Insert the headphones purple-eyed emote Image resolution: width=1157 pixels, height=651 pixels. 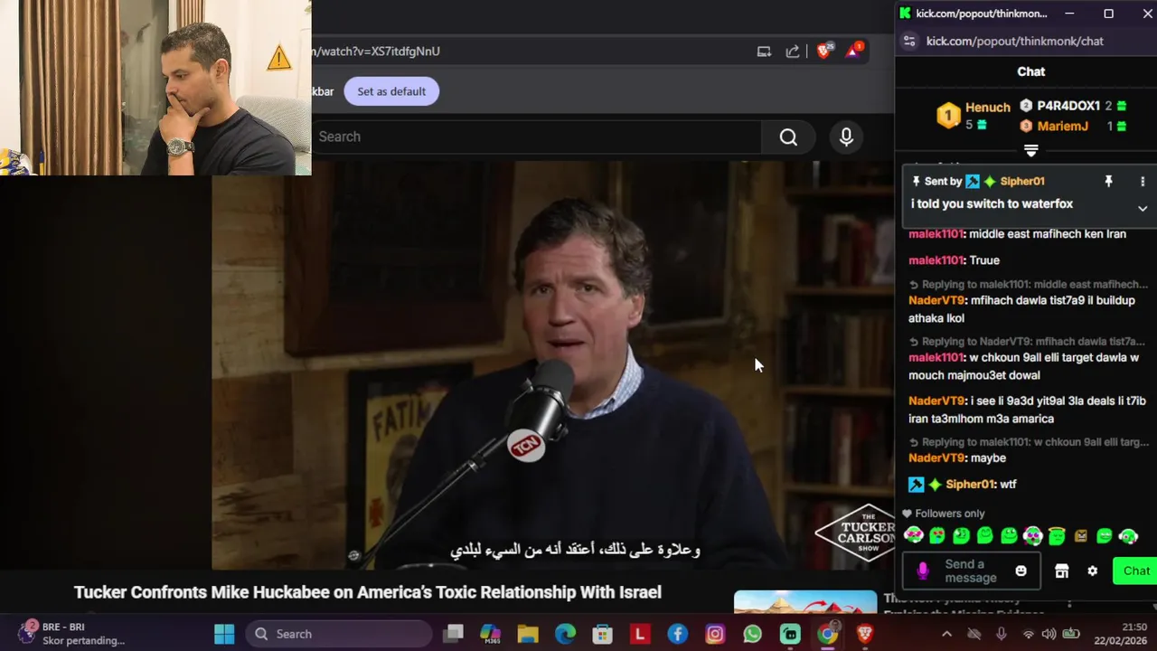tap(1032, 536)
